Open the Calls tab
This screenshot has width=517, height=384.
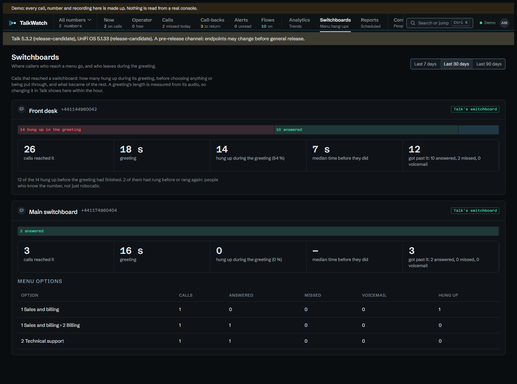pyautogui.click(x=176, y=23)
